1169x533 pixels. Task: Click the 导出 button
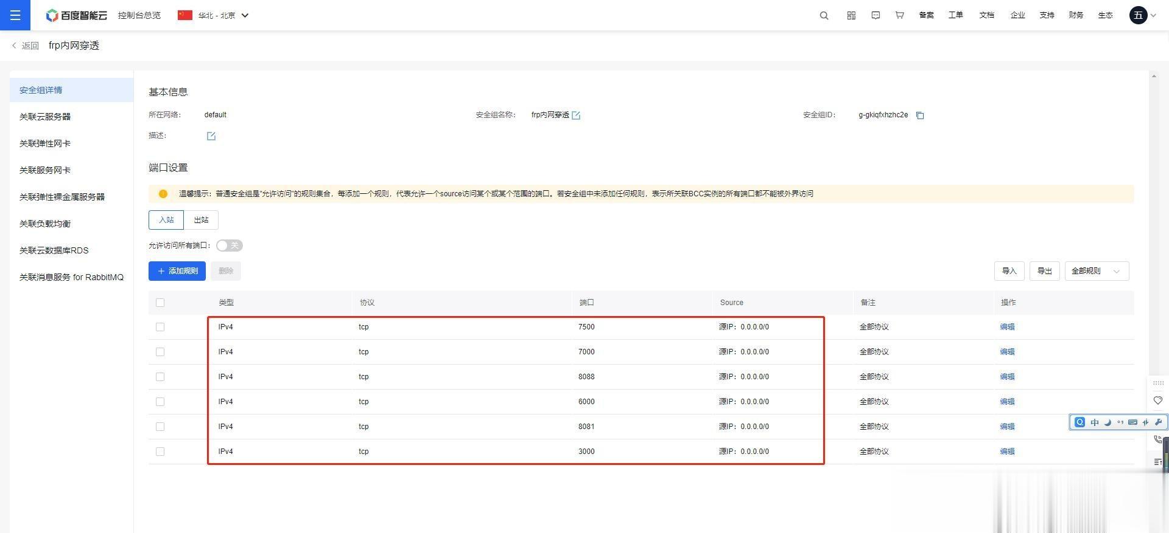pos(1045,271)
